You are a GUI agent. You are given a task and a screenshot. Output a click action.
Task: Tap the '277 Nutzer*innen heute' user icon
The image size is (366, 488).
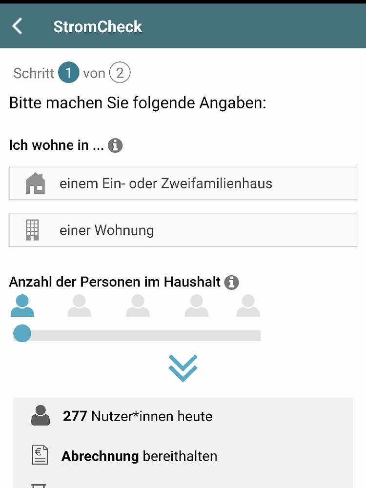point(41,415)
